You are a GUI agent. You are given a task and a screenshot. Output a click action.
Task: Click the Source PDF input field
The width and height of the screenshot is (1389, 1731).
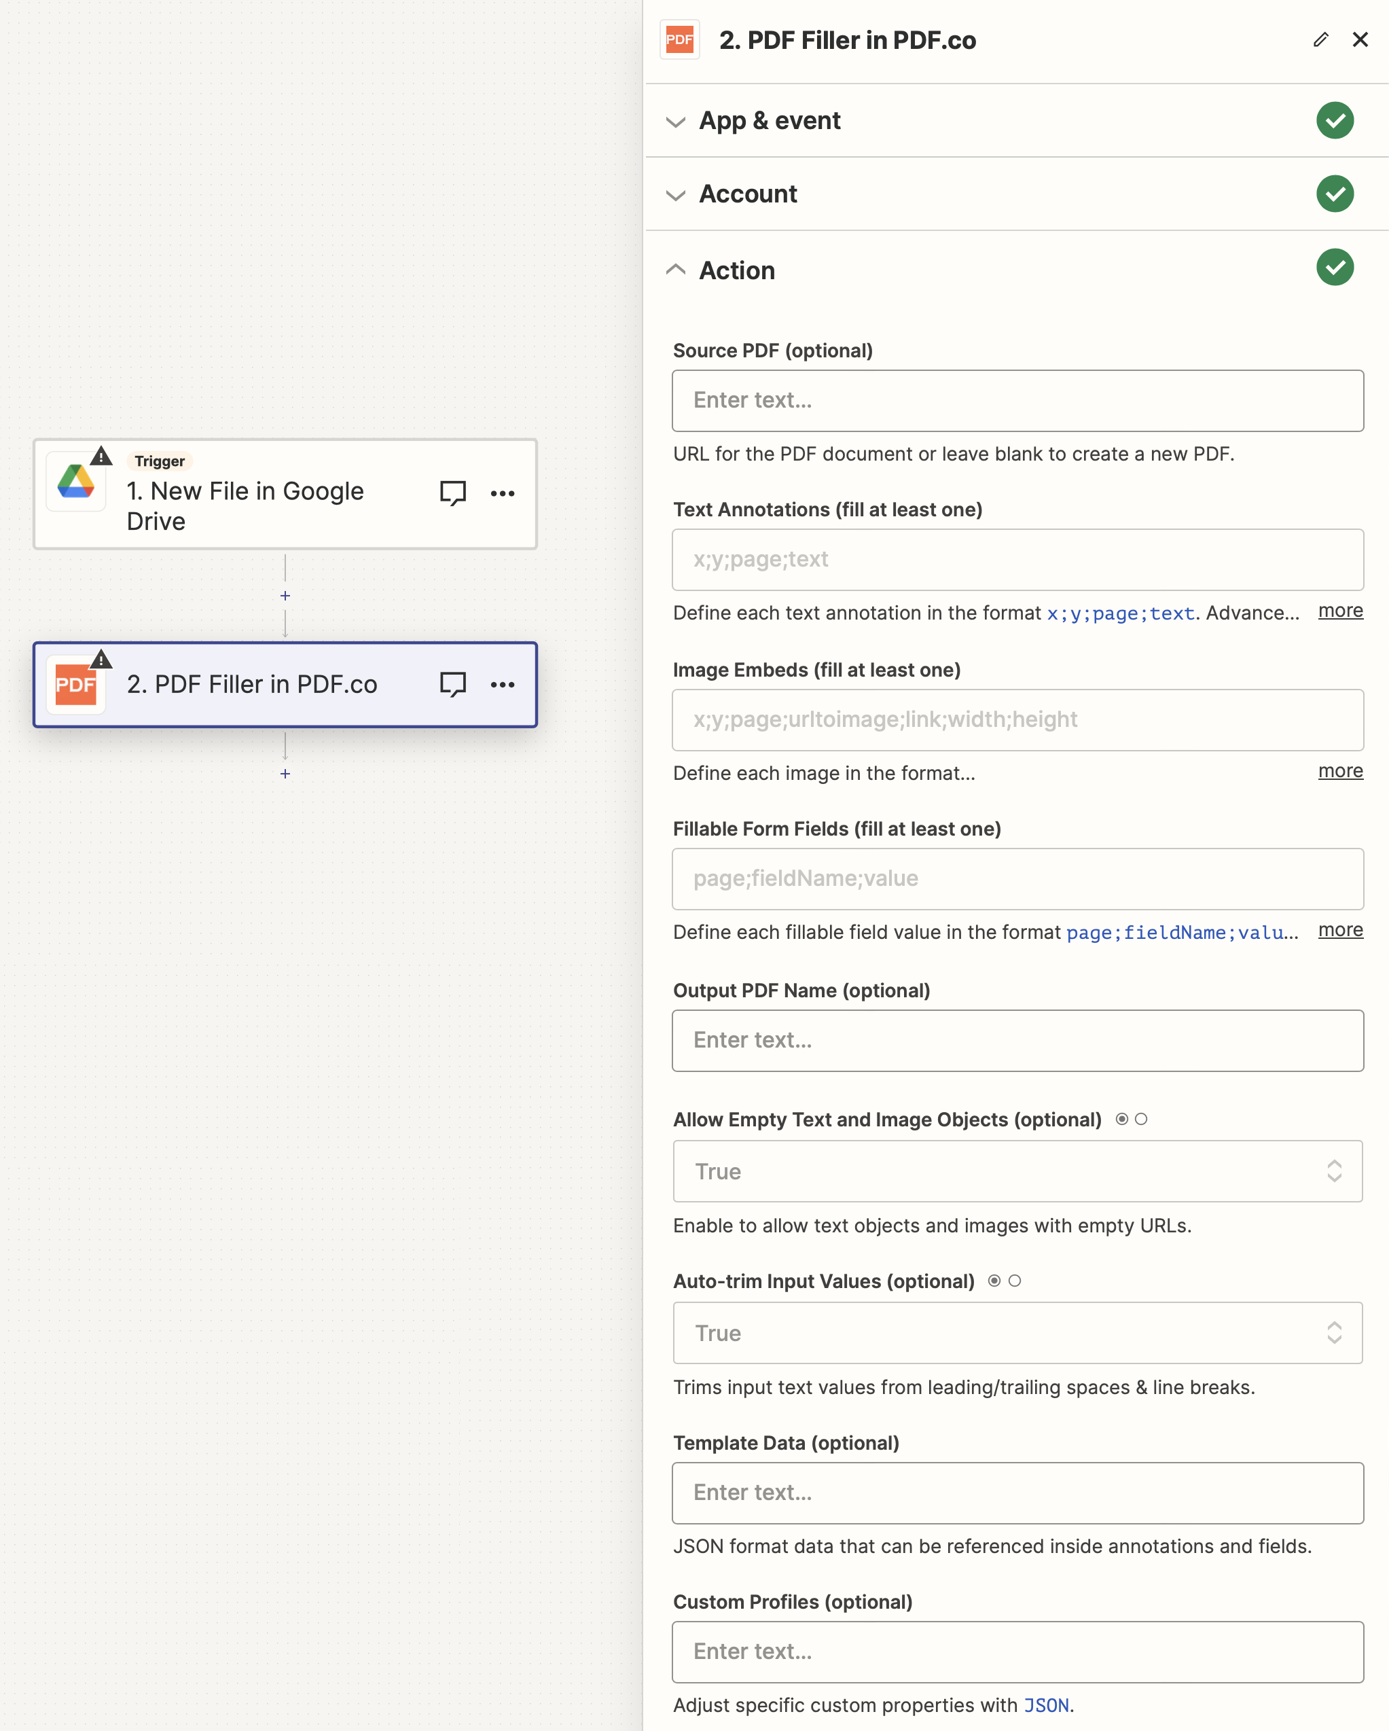coord(1017,401)
